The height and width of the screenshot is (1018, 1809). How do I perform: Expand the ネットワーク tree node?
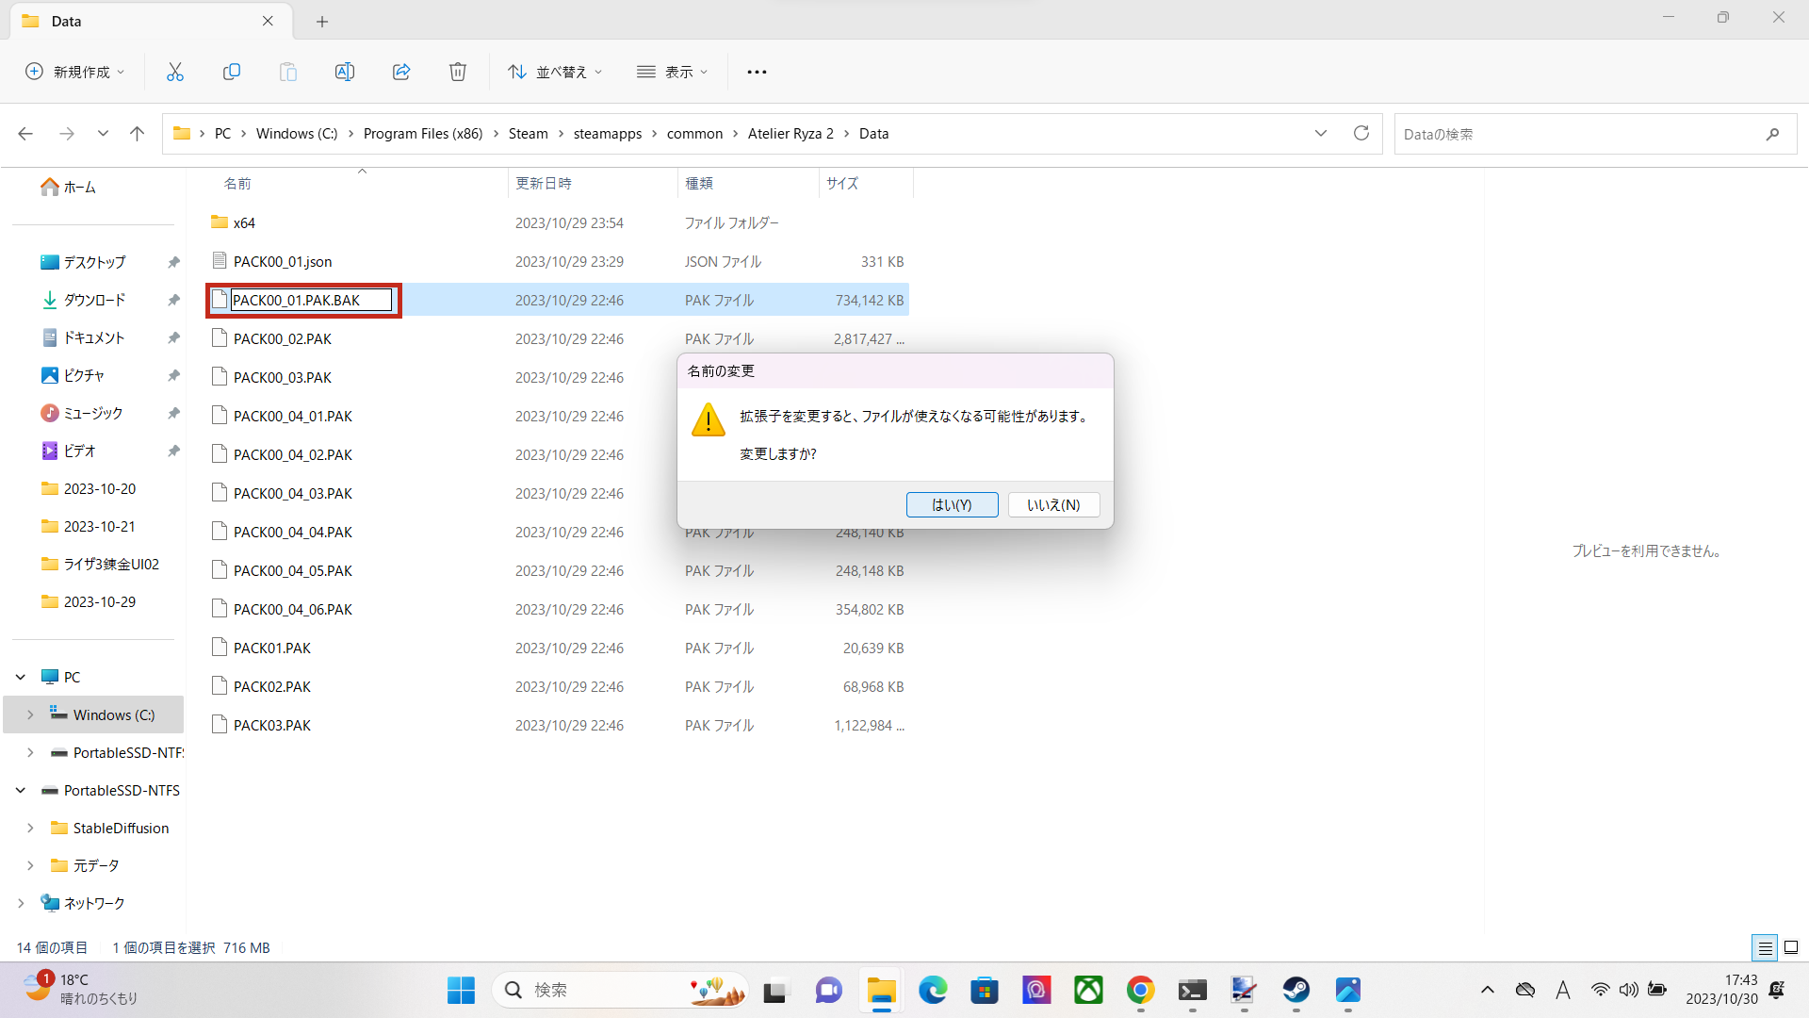[21, 903]
